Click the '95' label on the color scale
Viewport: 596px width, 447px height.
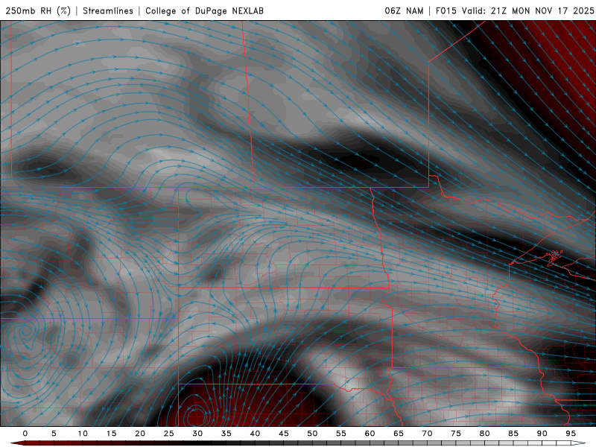(x=571, y=434)
